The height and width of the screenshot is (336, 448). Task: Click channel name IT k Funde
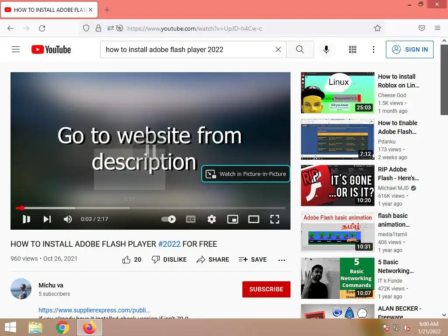(x=390, y=281)
